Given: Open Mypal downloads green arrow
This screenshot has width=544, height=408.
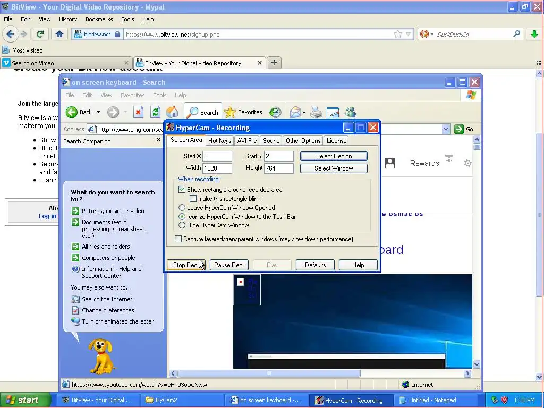Looking at the screenshot, I should [x=534, y=34].
